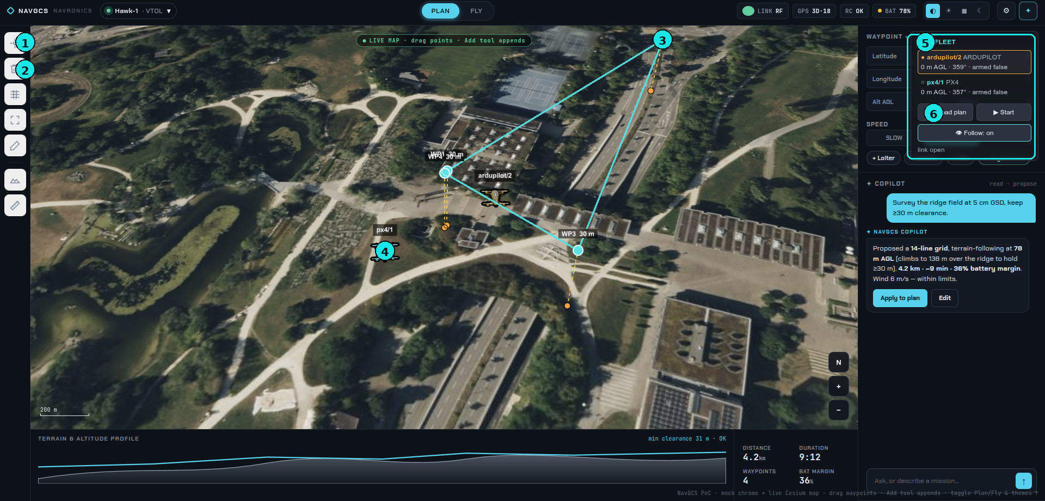1045x501 pixels.
Task: Click the 'link open' status text
Action: [x=931, y=150]
